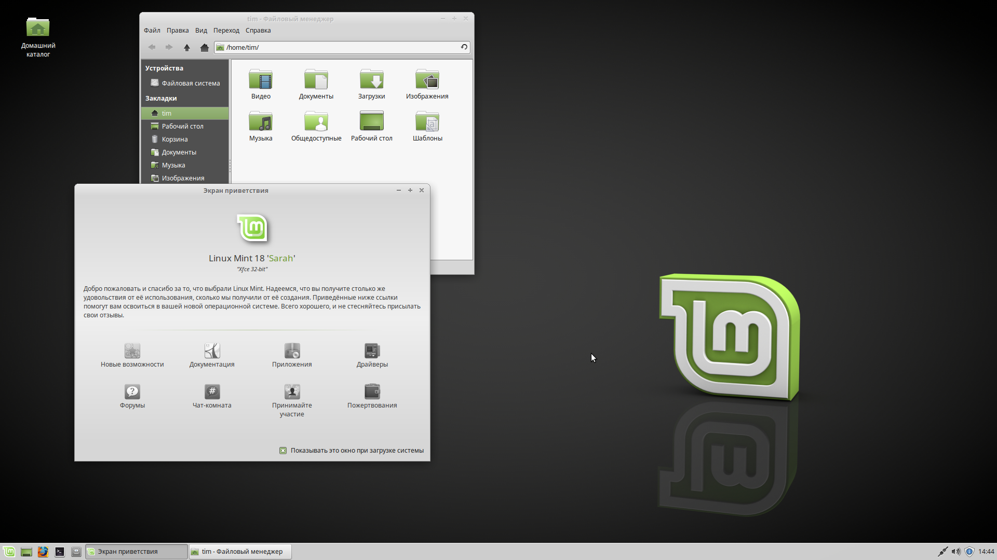The width and height of the screenshot is (997, 560).
Task: Launch Firefox from the taskbar
Action: pyautogui.click(x=43, y=552)
